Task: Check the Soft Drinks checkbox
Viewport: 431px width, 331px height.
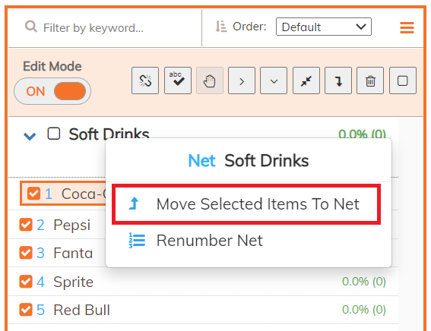Action: (54, 134)
